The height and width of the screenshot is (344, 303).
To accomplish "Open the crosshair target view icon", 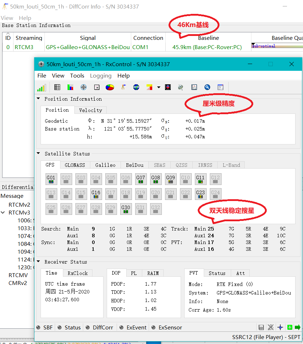I will tap(84, 87).
